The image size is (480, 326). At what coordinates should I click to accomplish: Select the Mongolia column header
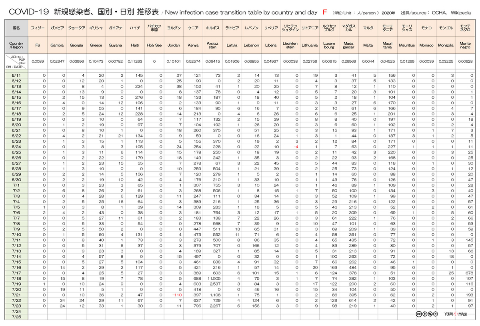(x=446, y=46)
